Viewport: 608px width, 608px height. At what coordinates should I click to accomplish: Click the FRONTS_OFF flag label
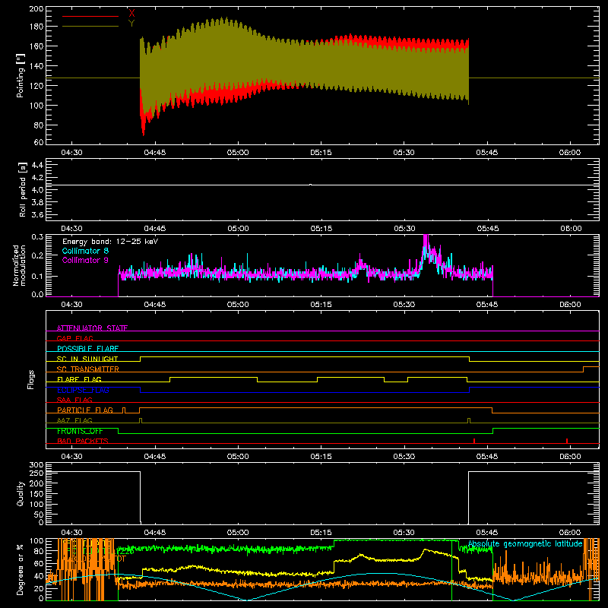(x=80, y=431)
